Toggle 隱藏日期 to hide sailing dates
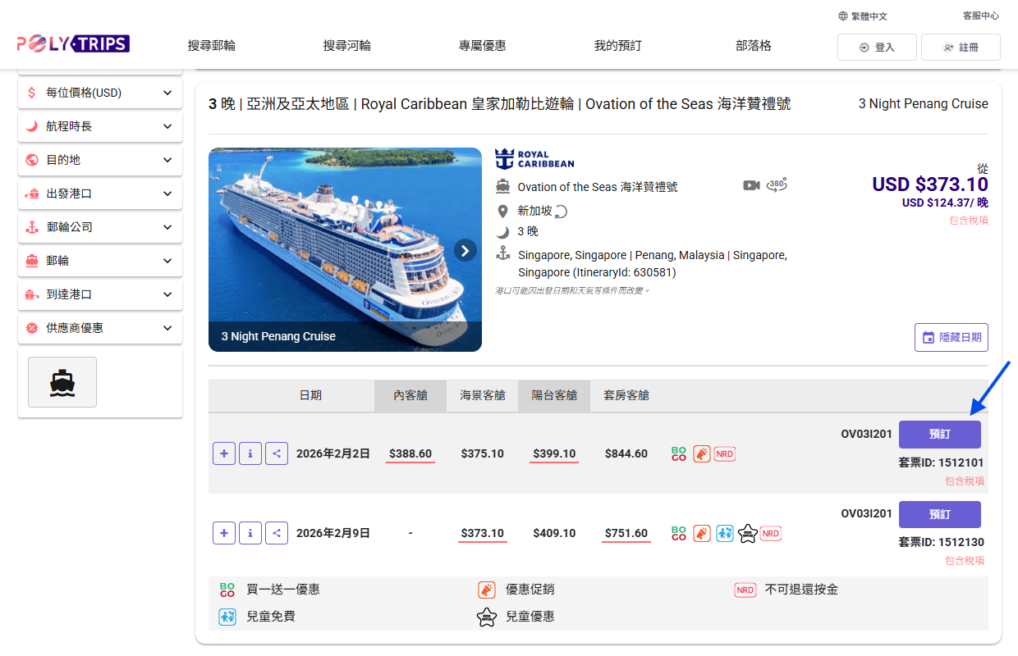 pos(952,337)
